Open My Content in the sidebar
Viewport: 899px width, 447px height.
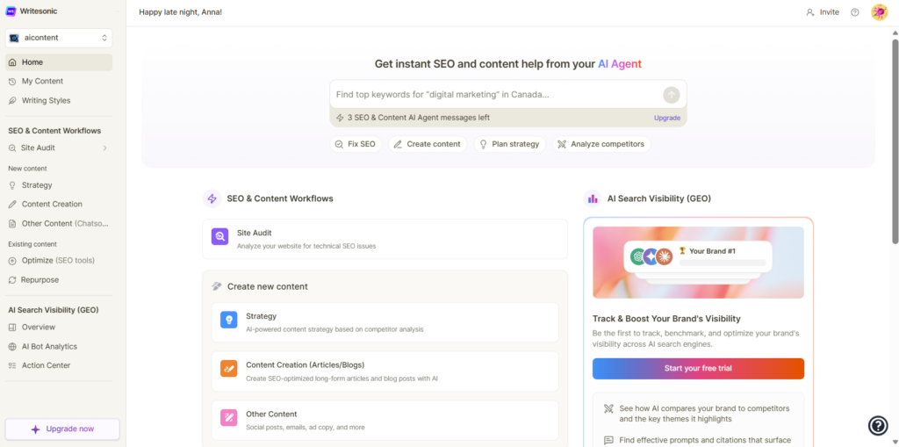pyautogui.click(x=42, y=82)
